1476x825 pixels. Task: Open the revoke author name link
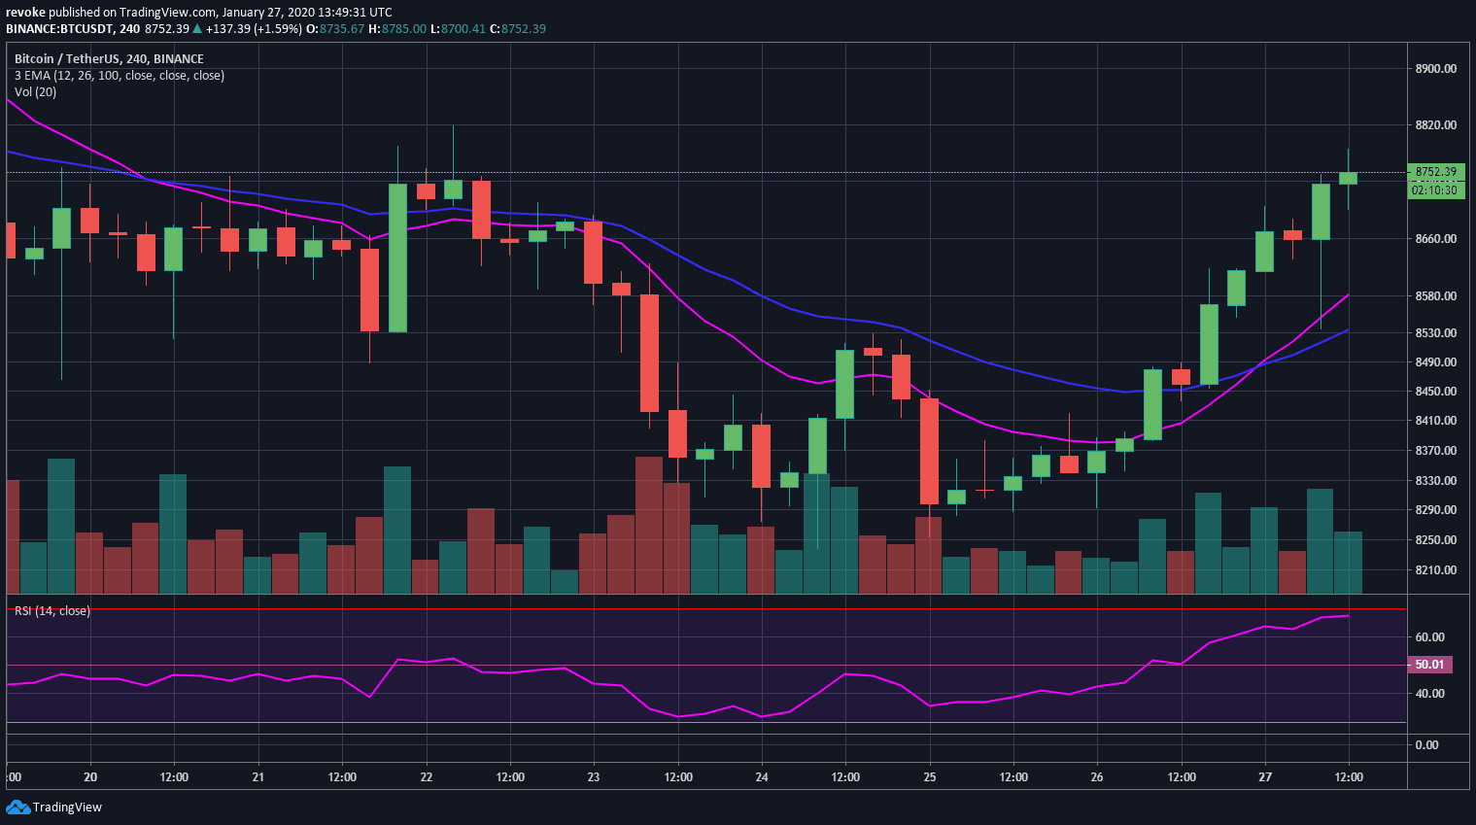pyautogui.click(x=25, y=13)
